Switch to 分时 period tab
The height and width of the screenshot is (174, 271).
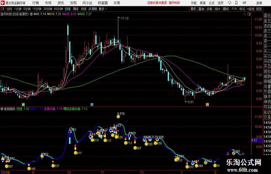(9, 9)
